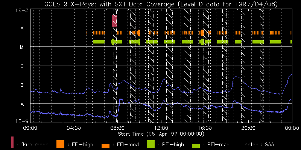Click the Start Time axis title
The image size is (301, 150).
click(x=161, y=133)
